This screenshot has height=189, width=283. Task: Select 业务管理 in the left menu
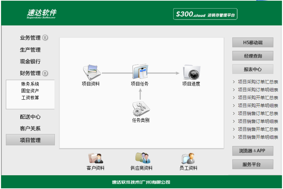(x=30, y=38)
